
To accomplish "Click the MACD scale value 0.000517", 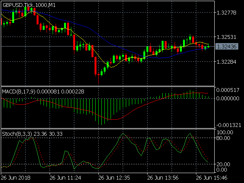I will pos(228,90).
